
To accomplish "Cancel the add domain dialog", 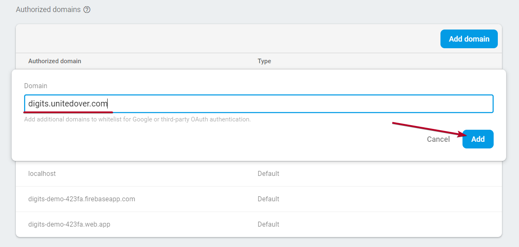I will (x=438, y=139).
